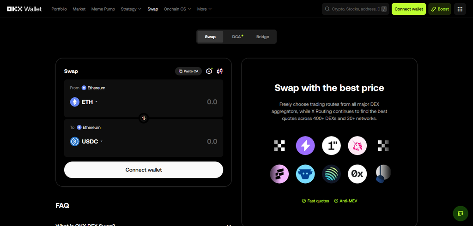Expand the first FAQ question chevron

tap(229, 225)
